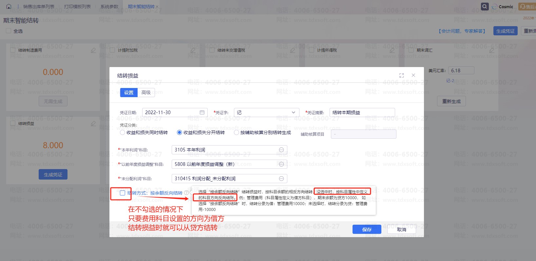The height and width of the screenshot is (261, 536).
Task: Switch to the 高级 tab
Action: 146,93
